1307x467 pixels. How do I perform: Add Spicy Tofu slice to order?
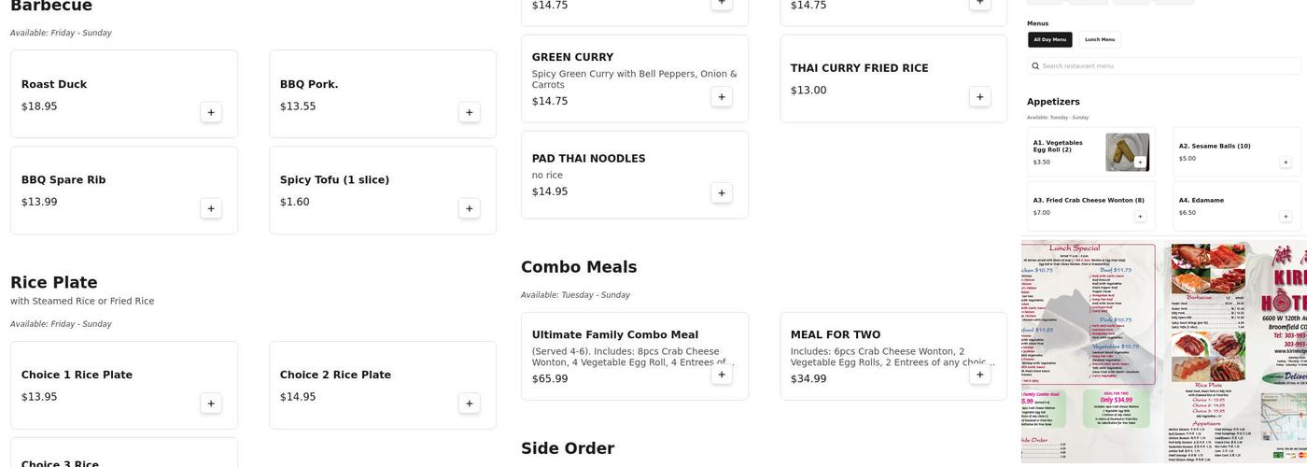[x=470, y=208]
